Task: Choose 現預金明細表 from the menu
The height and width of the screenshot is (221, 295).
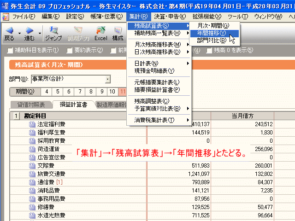Action: point(159,71)
